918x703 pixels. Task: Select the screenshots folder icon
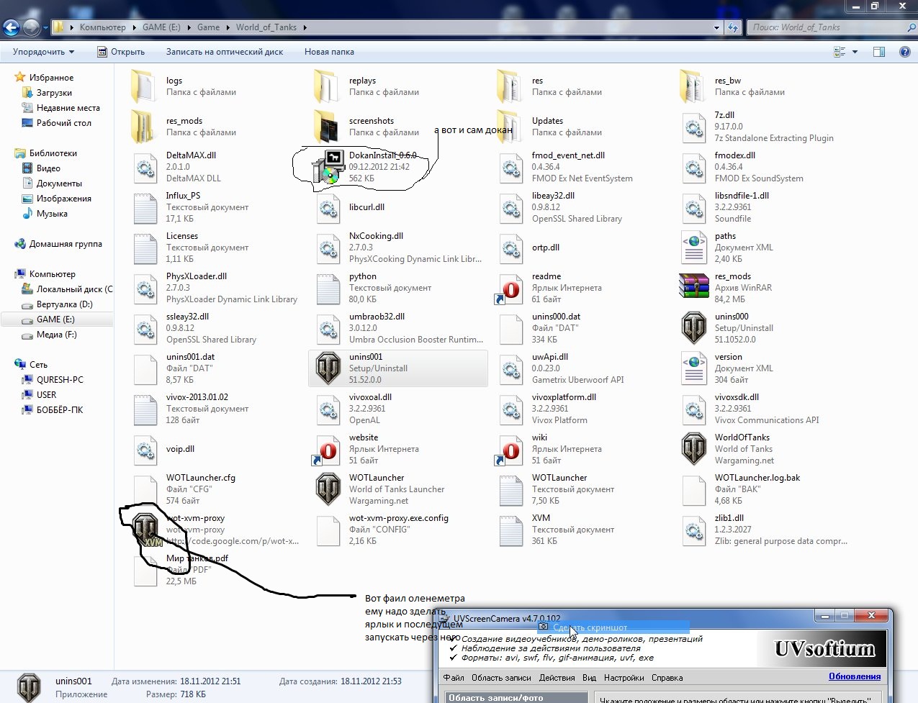coord(328,127)
